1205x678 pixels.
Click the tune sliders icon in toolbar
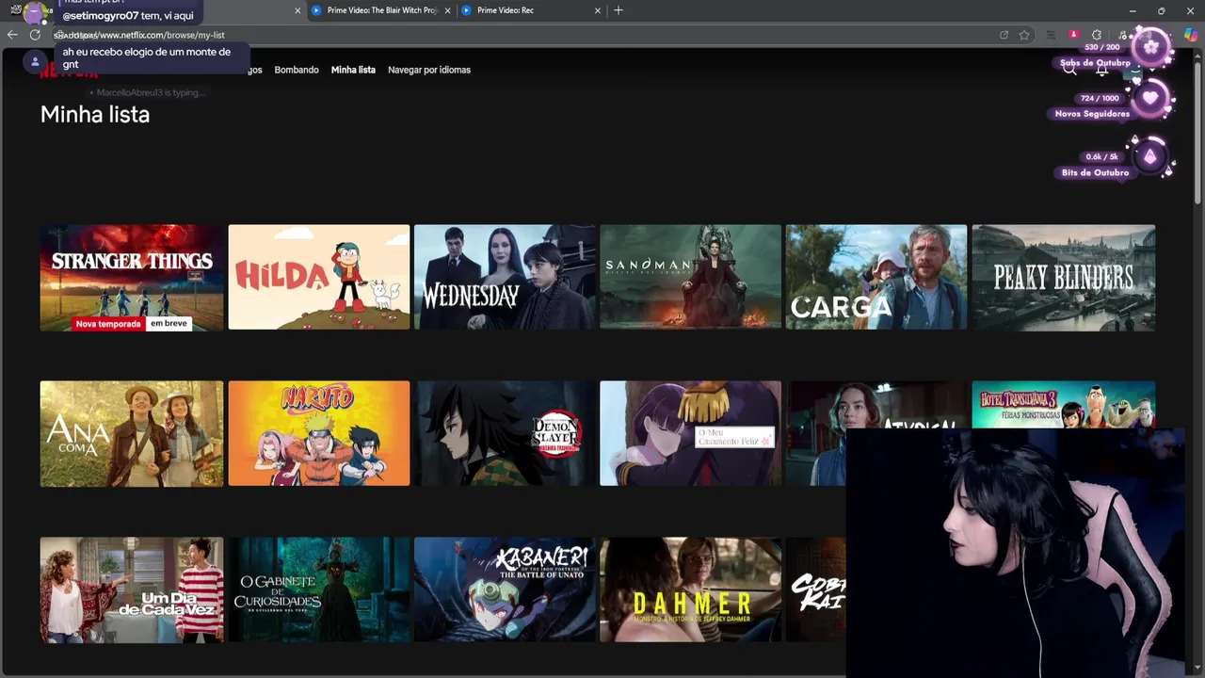click(x=1051, y=35)
